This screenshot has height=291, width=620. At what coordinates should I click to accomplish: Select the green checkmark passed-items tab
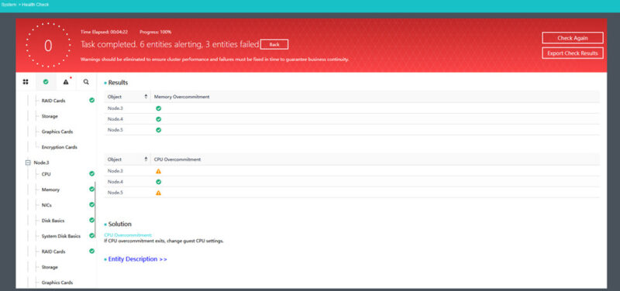point(46,82)
